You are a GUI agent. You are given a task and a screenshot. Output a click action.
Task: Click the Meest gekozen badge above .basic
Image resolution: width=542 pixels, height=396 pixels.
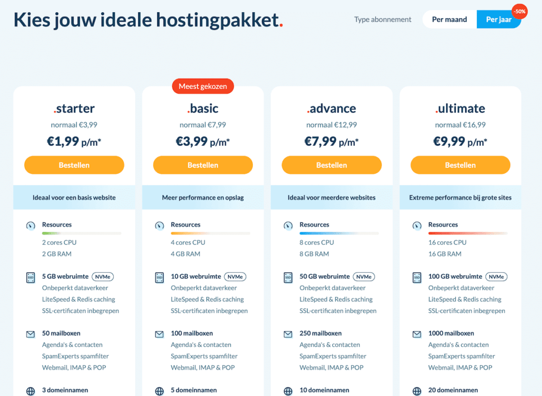[x=203, y=86]
